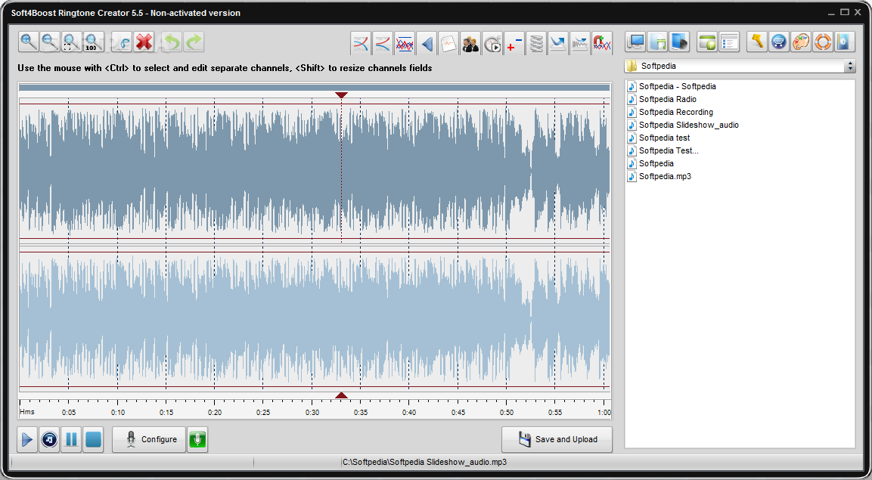872x480 pixels.
Task: Click the lower light channel waveform
Action: point(315,320)
